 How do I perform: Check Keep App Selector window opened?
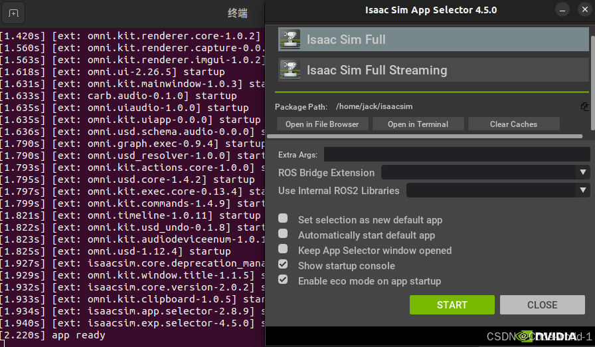point(283,249)
